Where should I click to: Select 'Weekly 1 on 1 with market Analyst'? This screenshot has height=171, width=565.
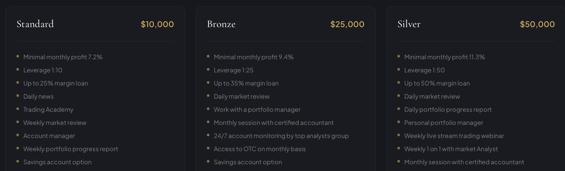(x=451, y=149)
